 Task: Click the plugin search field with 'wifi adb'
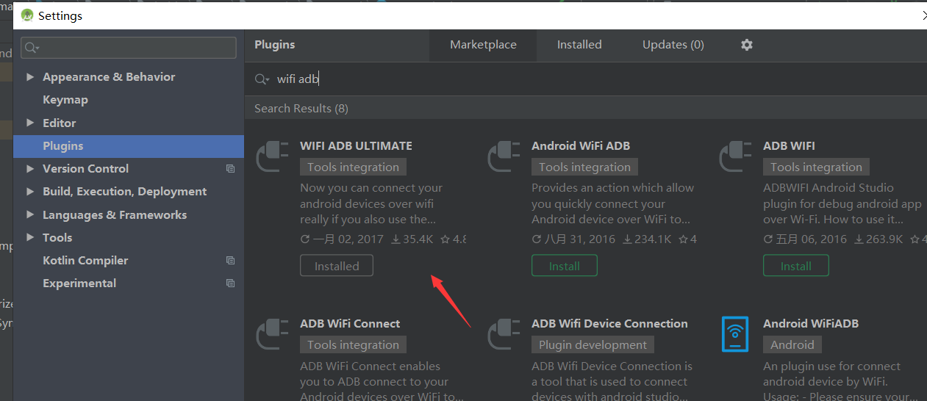pyautogui.click(x=586, y=79)
